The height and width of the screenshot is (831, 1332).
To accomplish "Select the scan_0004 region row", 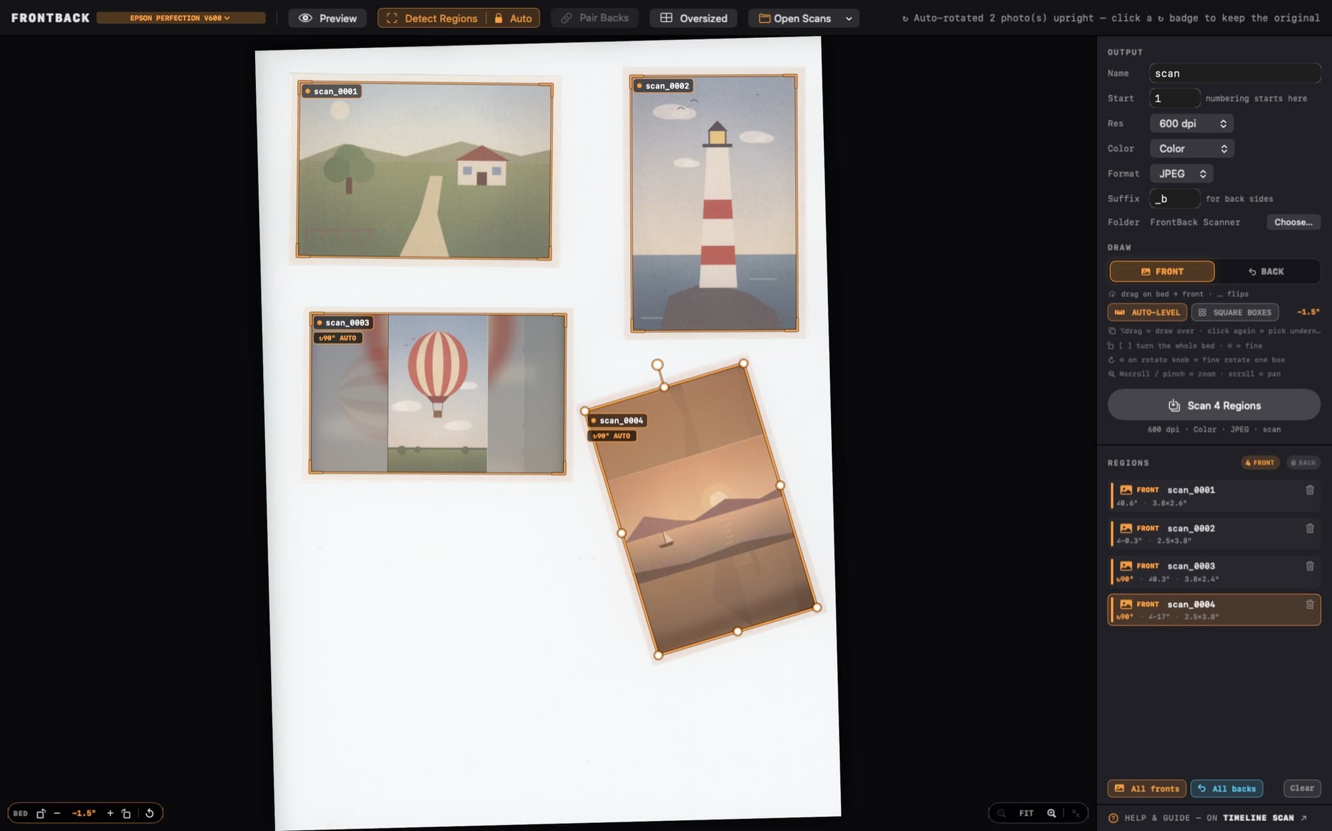I will [x=1214, y=610].
